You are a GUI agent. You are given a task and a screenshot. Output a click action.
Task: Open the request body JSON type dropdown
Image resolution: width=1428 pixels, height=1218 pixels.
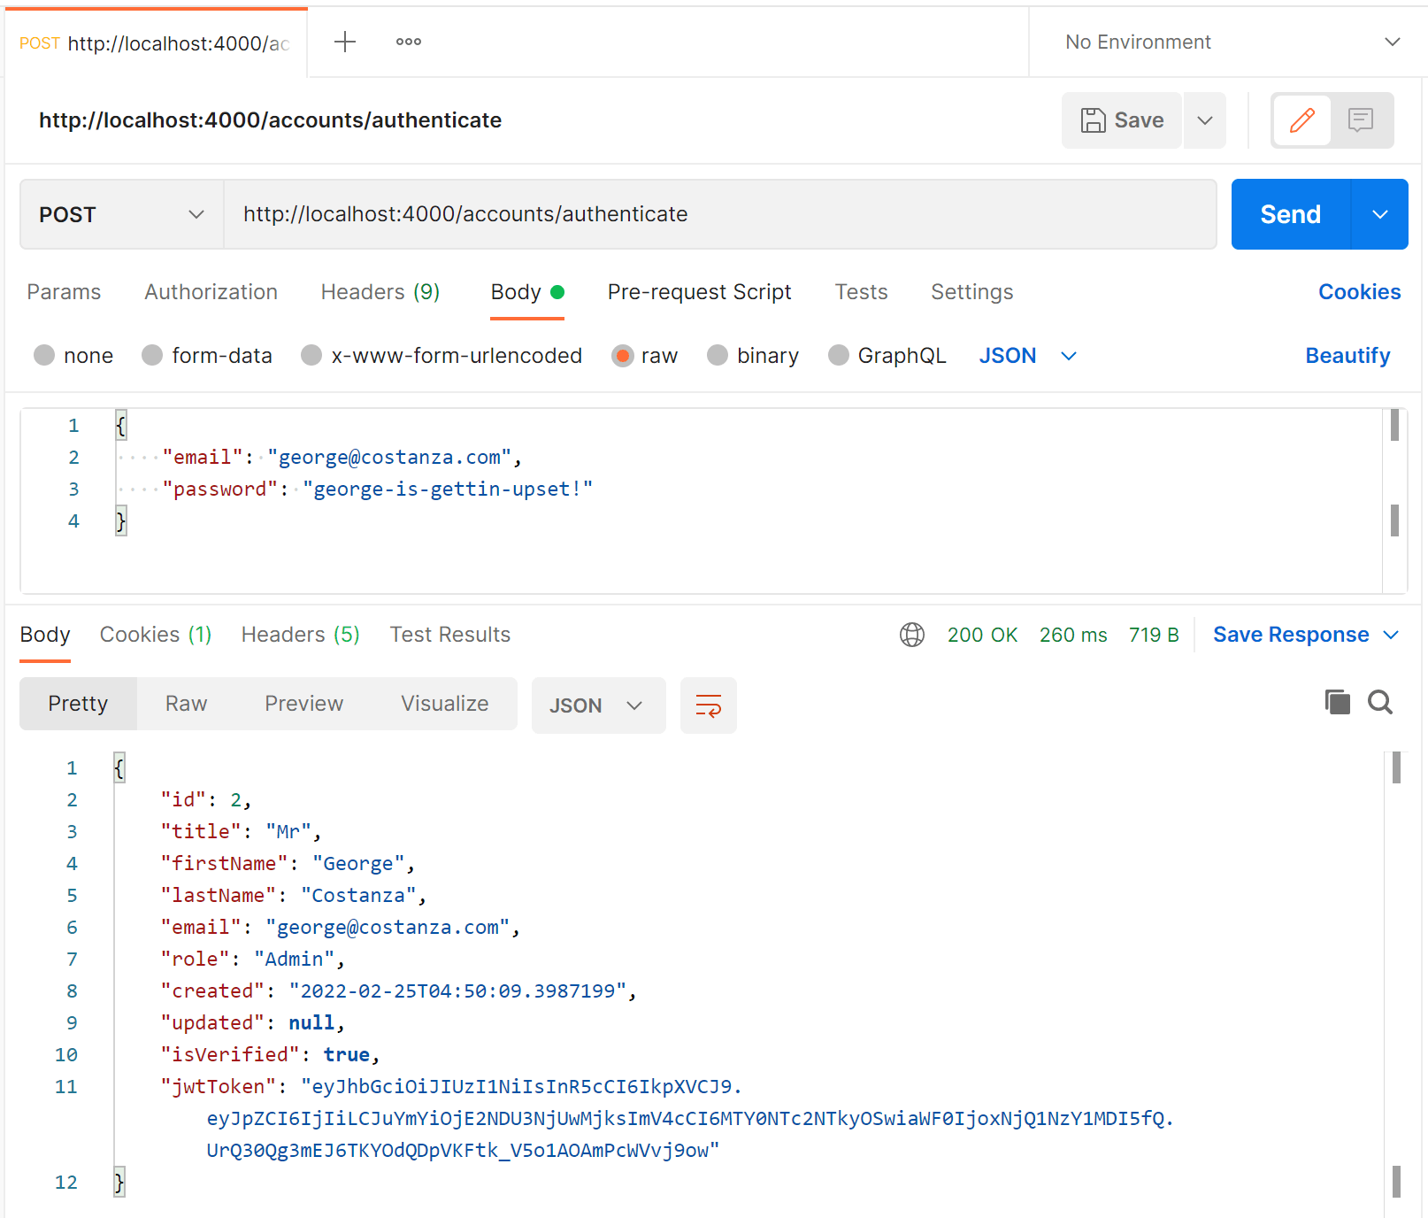pos(1028,356)
